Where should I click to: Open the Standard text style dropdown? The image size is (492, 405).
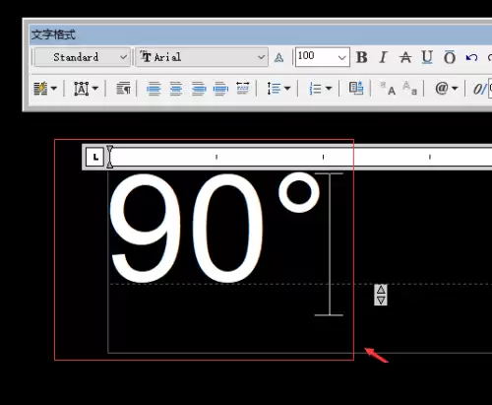click(x=82, y=57)
